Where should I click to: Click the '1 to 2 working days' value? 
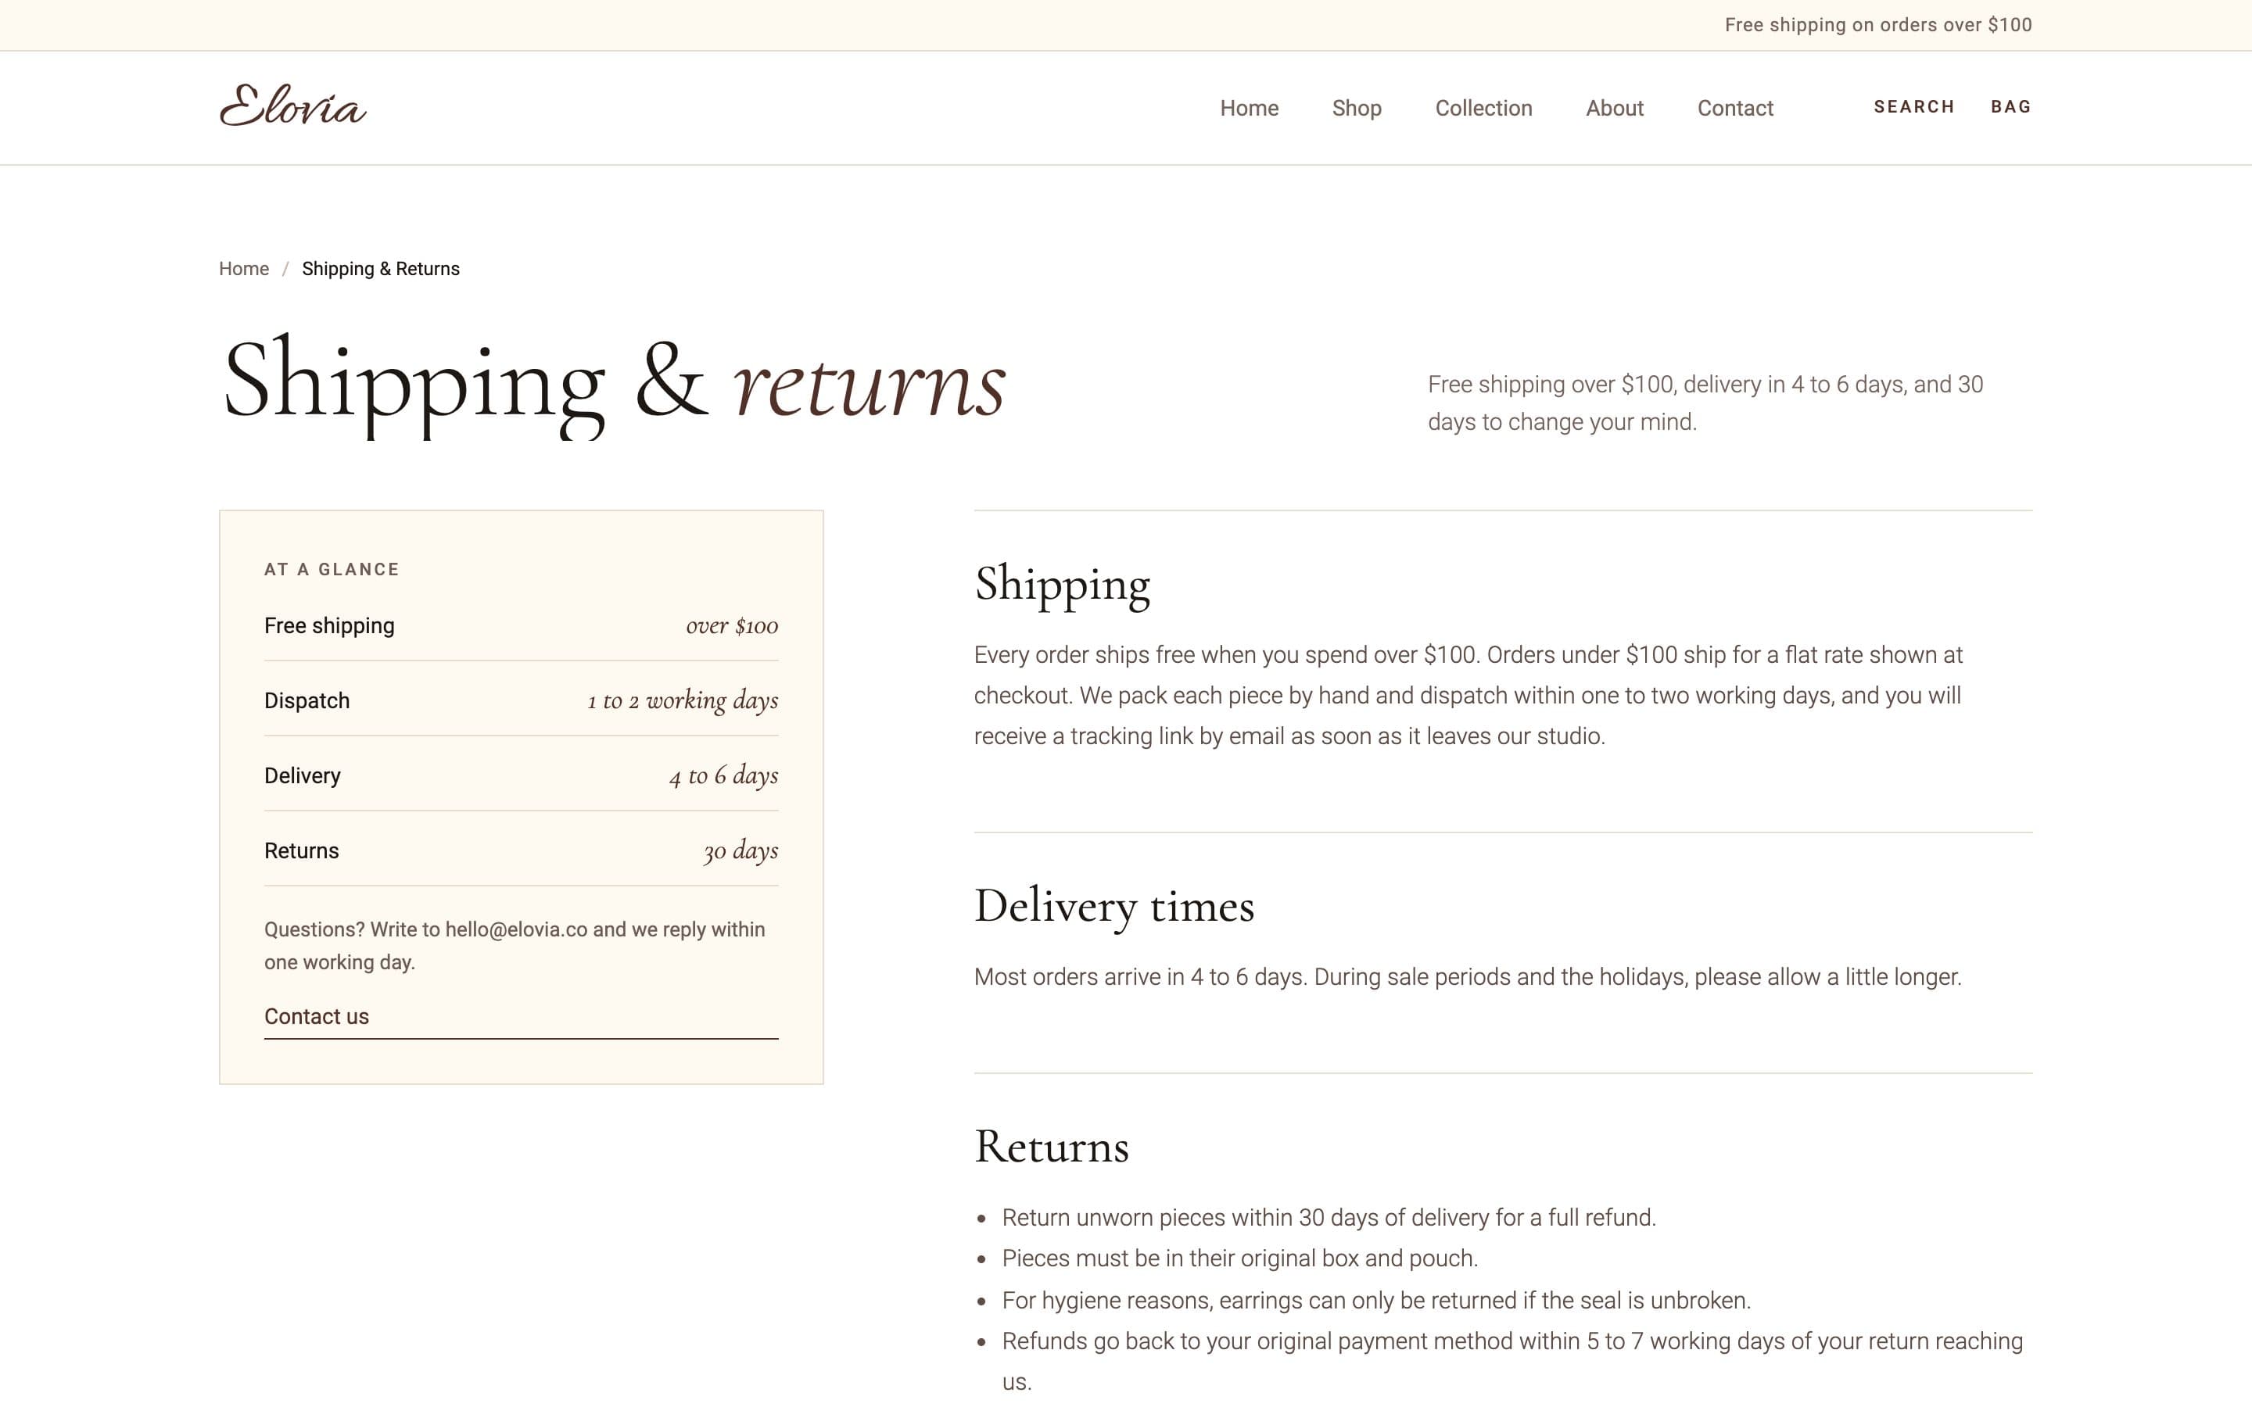[x=682, y=700]
